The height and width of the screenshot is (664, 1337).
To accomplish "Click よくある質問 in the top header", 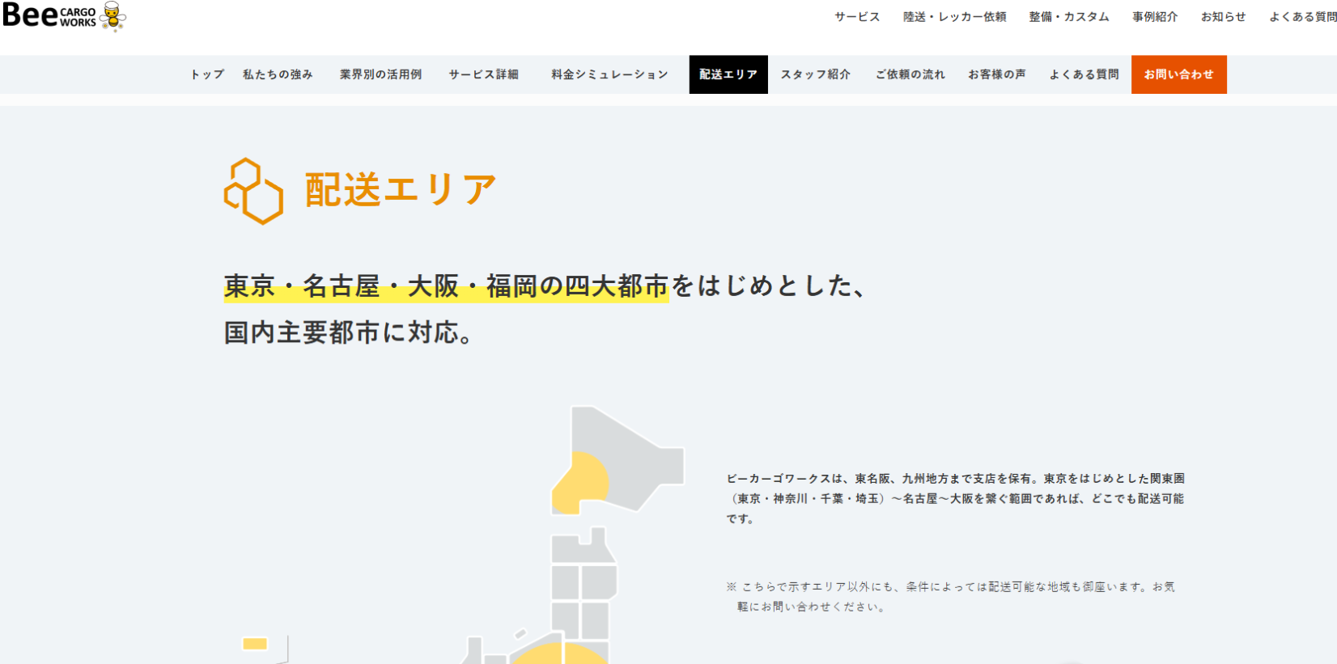I will click(x=1301, y=17).
